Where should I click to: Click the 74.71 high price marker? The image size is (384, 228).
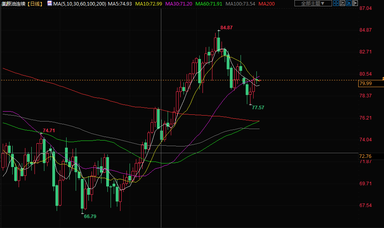point(49,131)
